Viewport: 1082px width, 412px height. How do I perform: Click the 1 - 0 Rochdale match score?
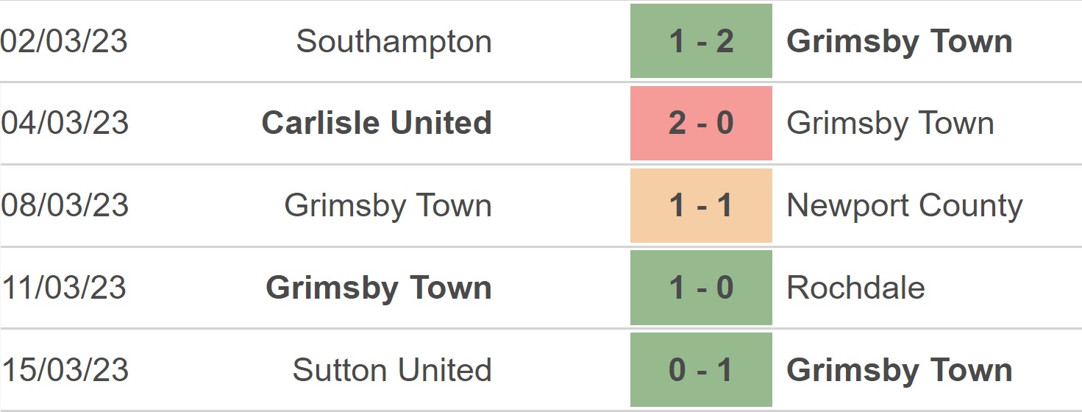[x=701, y=288]
